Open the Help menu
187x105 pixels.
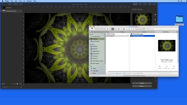point(35,1)
